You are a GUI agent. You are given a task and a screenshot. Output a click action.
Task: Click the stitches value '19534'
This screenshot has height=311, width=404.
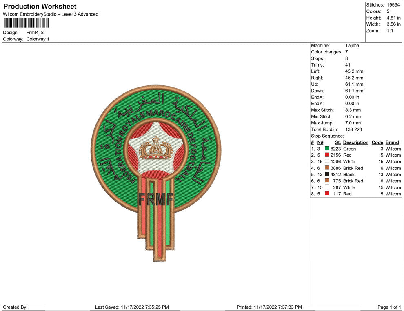[x=393, y=5]
